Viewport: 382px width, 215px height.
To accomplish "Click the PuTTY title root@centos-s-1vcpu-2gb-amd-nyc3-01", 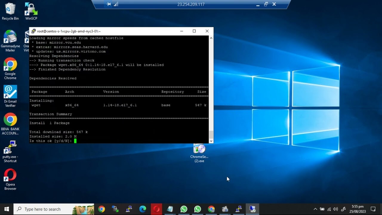I will pos(69,31).
